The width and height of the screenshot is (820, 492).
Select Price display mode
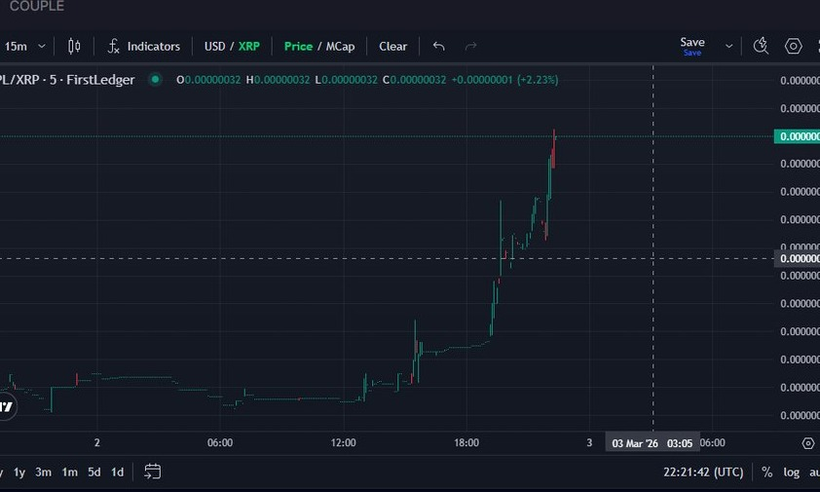coord(298,47)
